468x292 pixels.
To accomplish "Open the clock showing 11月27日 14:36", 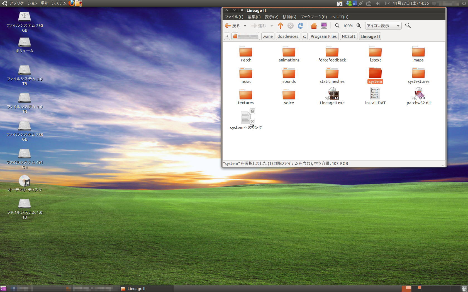I will pyautogui.click(x=411, y=3).
